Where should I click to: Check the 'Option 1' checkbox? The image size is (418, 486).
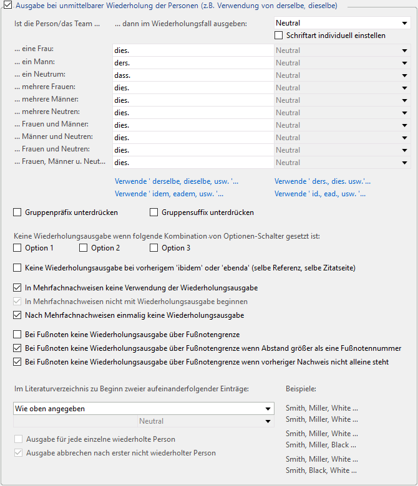point(17,247)
